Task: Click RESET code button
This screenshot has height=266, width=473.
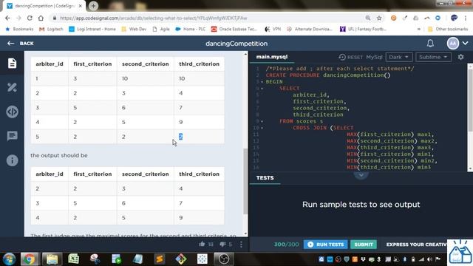Action: [x=351, y=57]
